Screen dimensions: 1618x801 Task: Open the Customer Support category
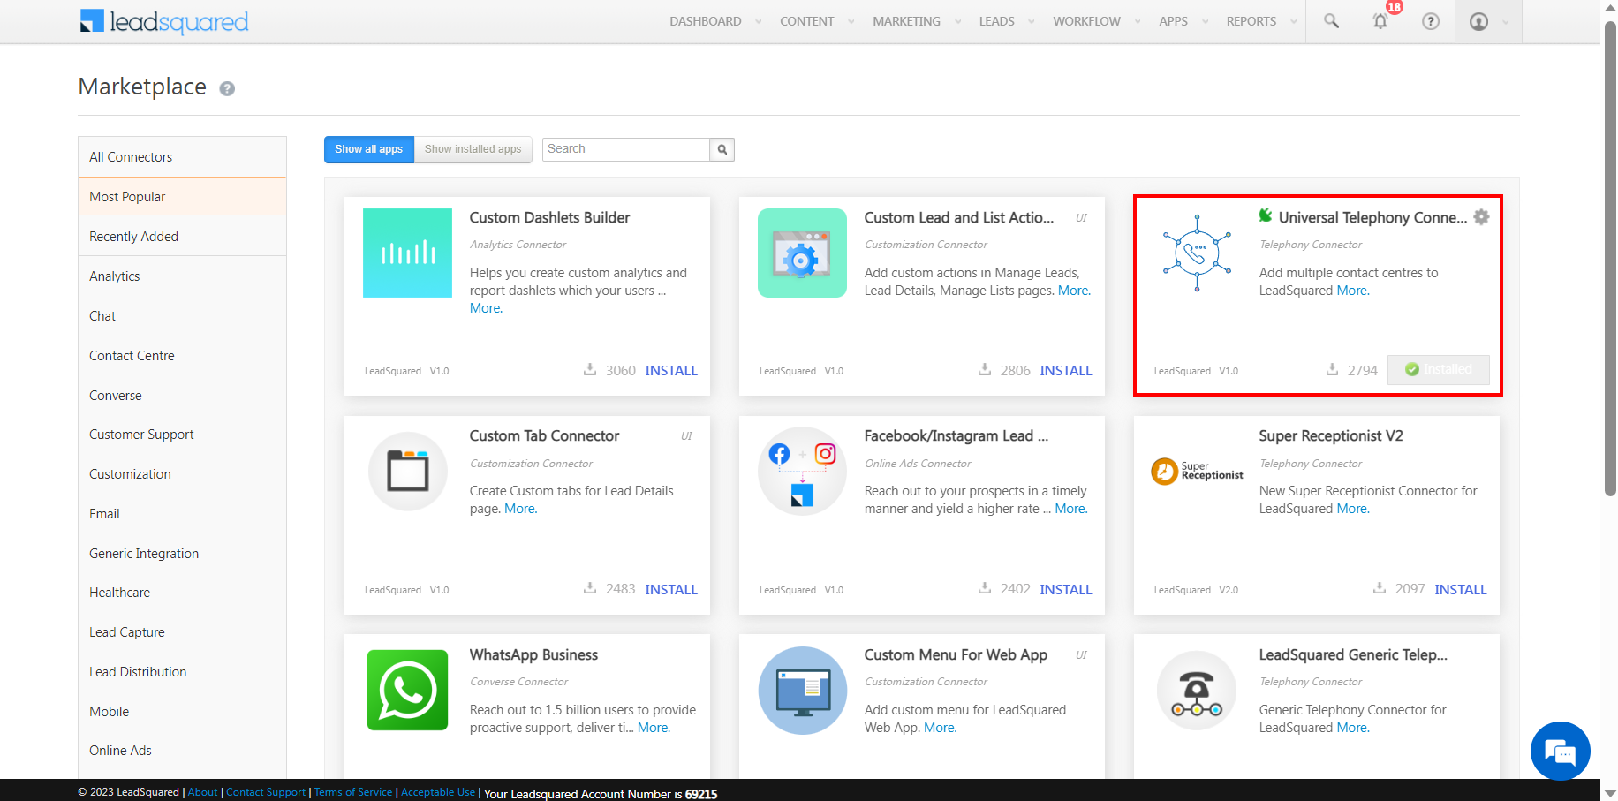(182, 435)
